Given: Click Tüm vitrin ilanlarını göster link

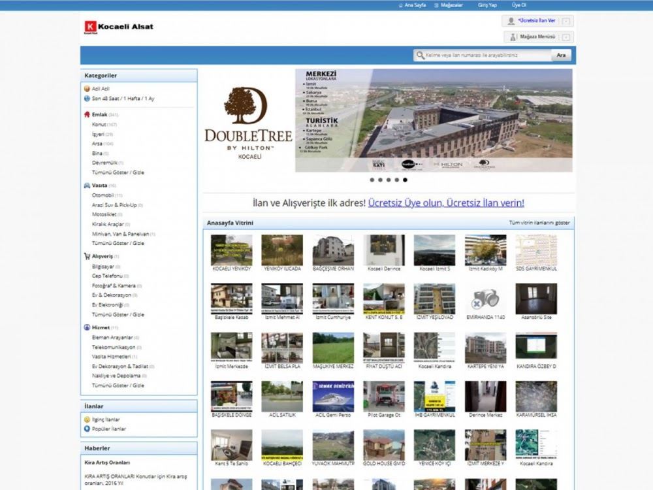Looking at the screenshot, I should pyautogui.click(x=539, y=223).
